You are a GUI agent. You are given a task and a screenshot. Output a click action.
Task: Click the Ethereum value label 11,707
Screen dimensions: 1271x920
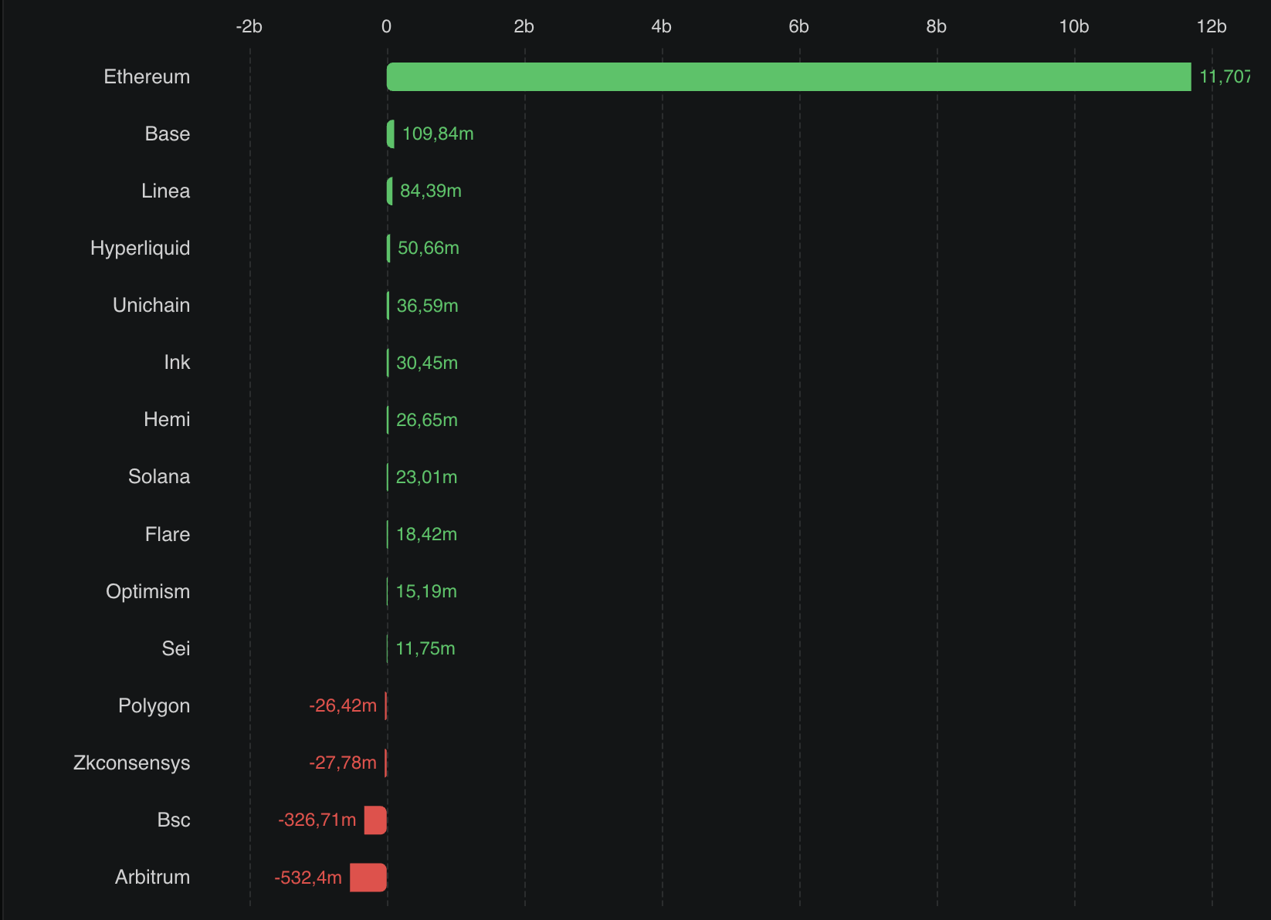(1224, 77)
